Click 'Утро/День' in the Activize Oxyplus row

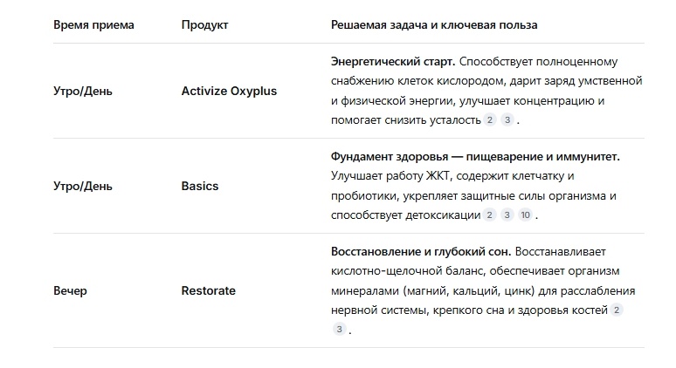click(83, 92)
